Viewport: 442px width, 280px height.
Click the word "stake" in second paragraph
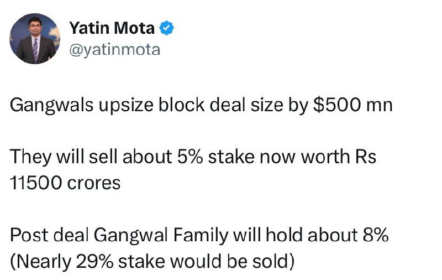coord(231,157)
